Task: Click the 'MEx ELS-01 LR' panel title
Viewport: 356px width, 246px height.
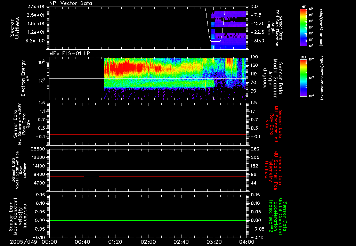Action: point(70,54)
